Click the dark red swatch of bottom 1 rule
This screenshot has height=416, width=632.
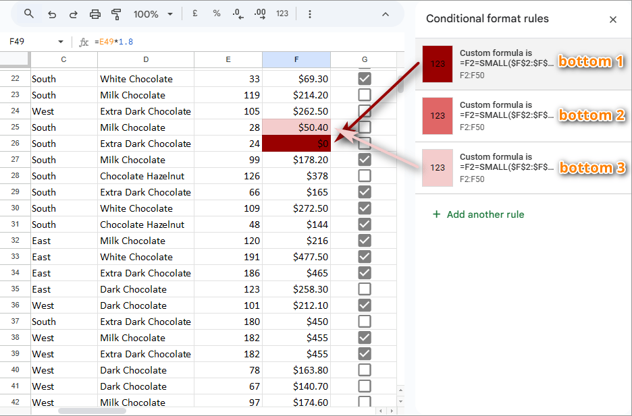tap(437, 64)
